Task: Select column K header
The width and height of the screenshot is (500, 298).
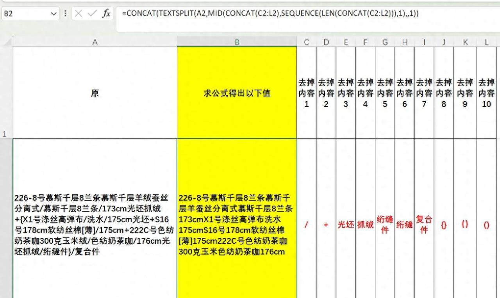Action: pyautogui.click(x=465, y=42)
